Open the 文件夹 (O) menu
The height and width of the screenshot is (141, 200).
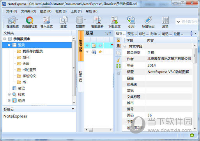point(28,11)
